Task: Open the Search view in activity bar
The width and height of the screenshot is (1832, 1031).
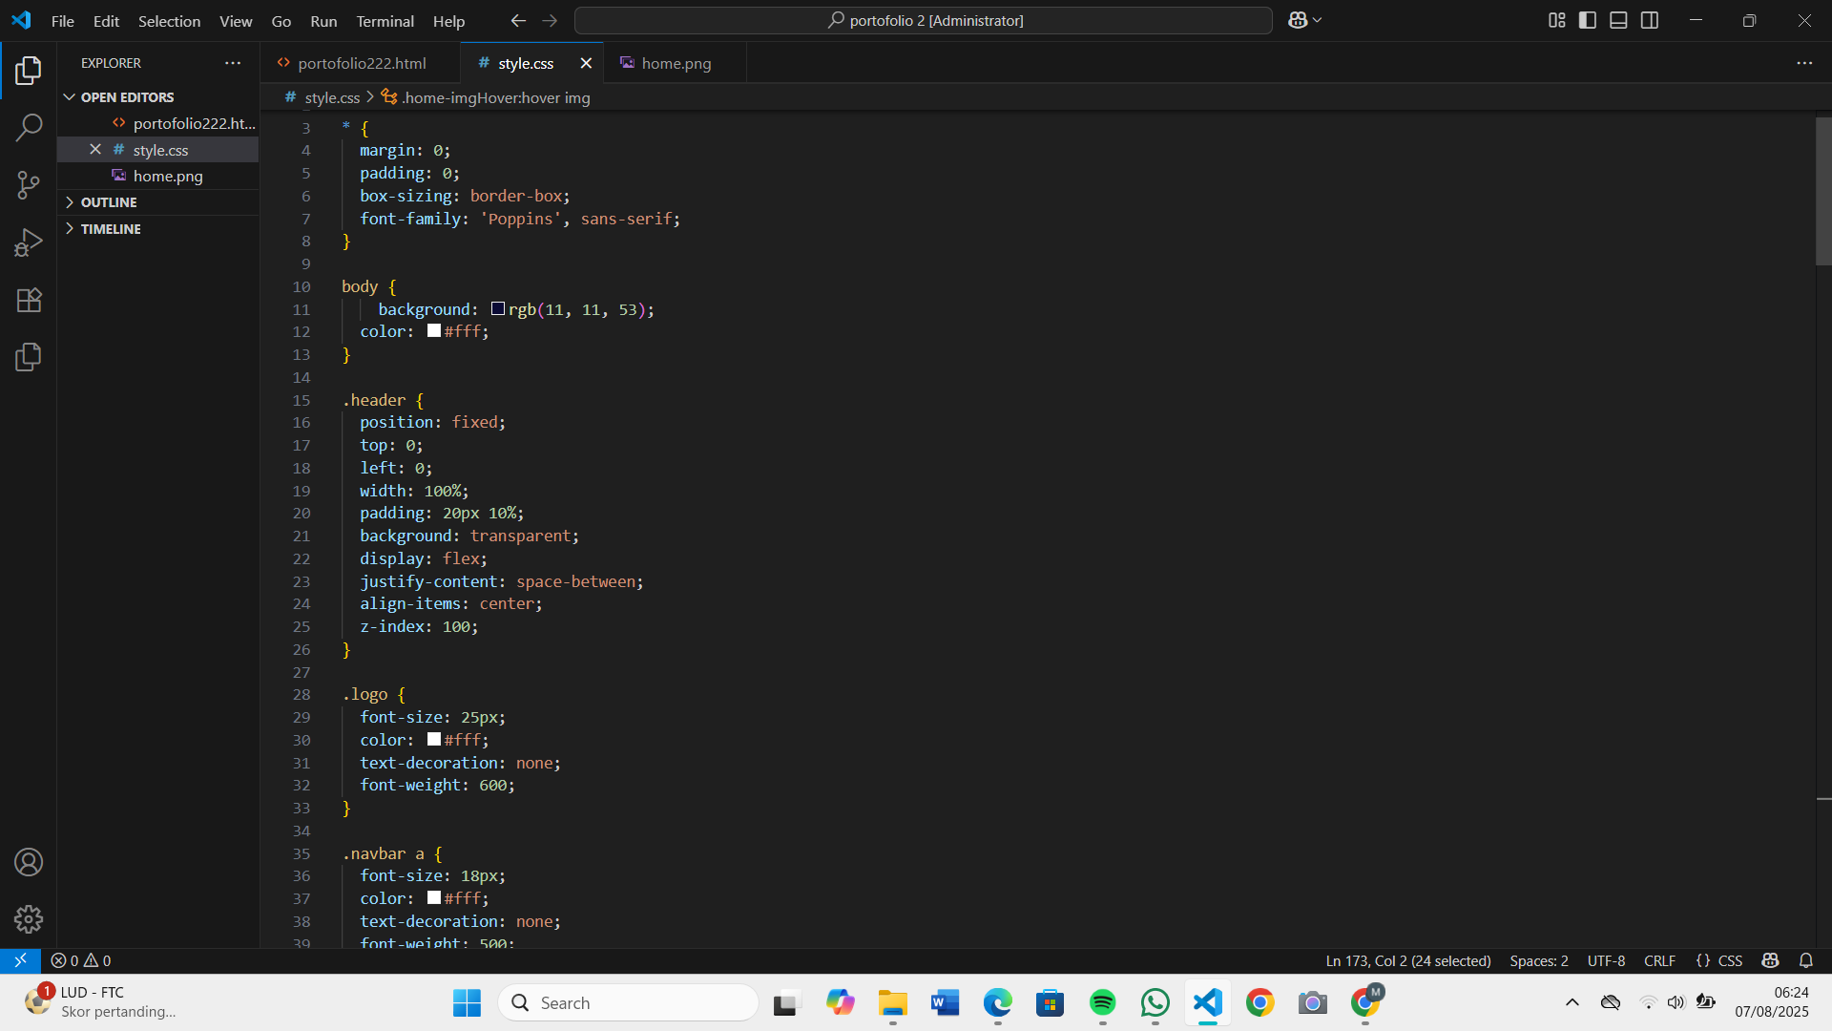Action: [x=29, y=127]
